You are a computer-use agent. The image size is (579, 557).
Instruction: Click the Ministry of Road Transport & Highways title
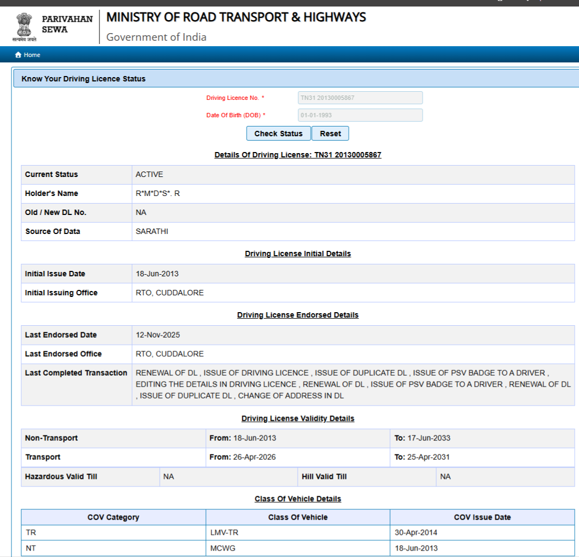click(236, 17)
